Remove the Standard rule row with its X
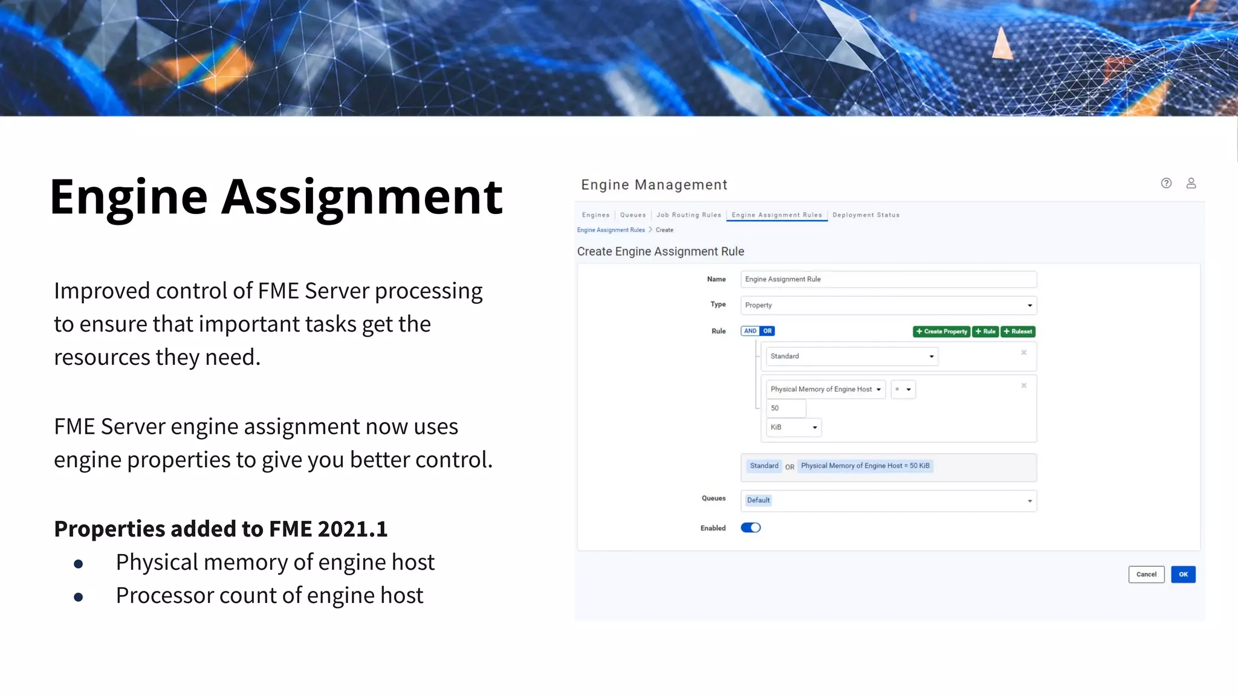1238x696 pixels. tap(1024, 352)
